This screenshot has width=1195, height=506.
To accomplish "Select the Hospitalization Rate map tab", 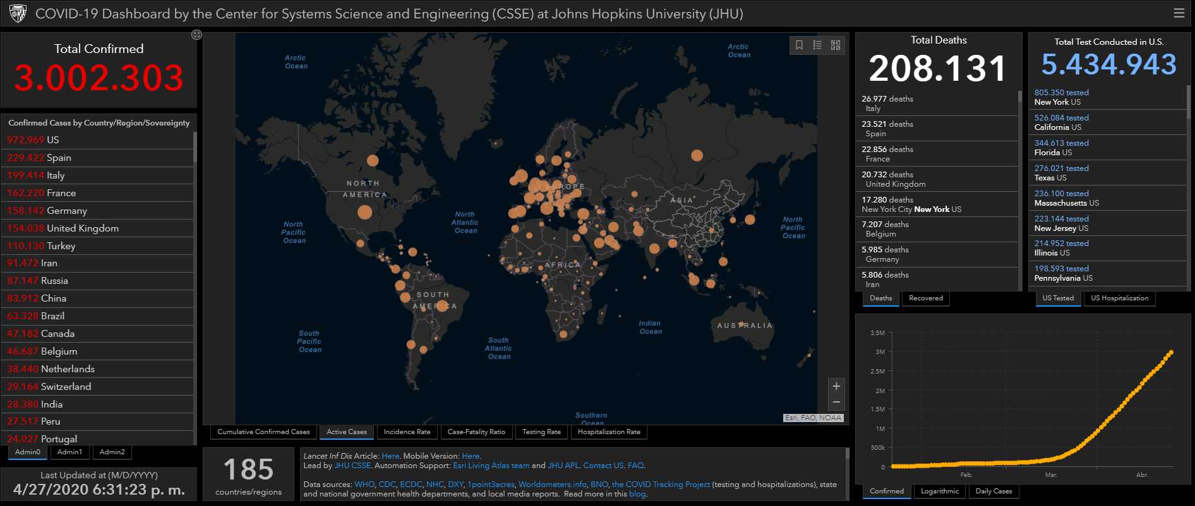I will pyautogui.click(x=609, y=432).
